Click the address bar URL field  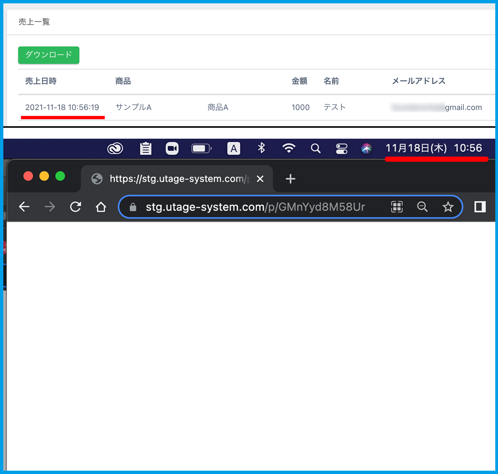point(255,207)
